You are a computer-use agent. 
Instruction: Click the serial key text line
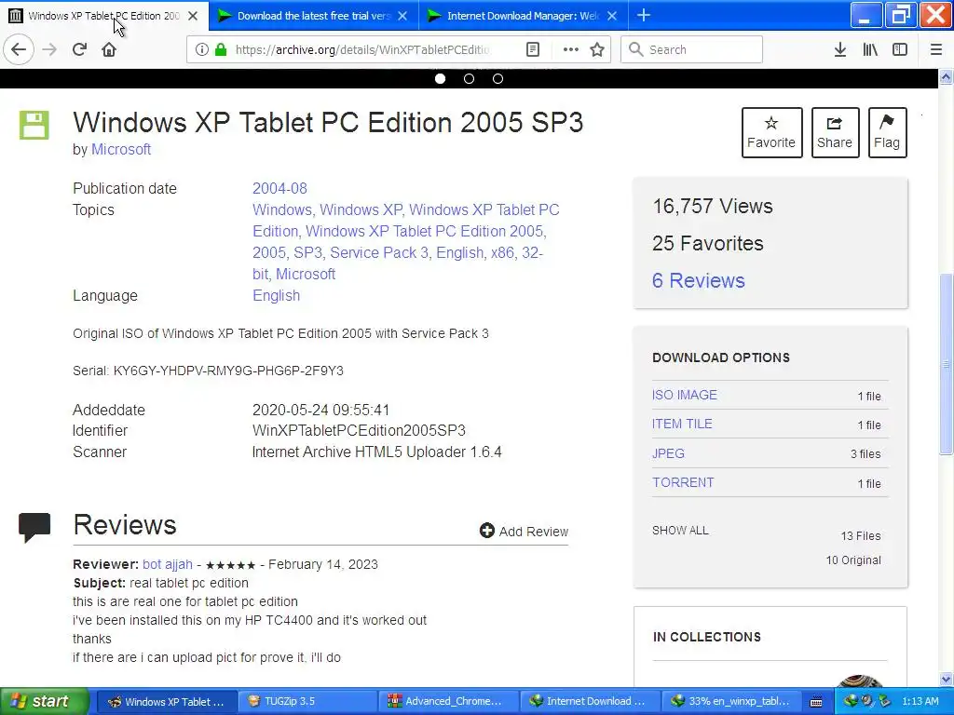(x=208, y=371)
